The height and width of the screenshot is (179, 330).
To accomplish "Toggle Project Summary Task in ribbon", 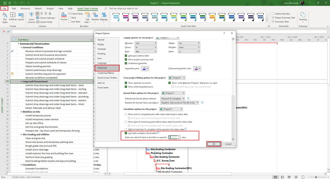I will 273,18.
